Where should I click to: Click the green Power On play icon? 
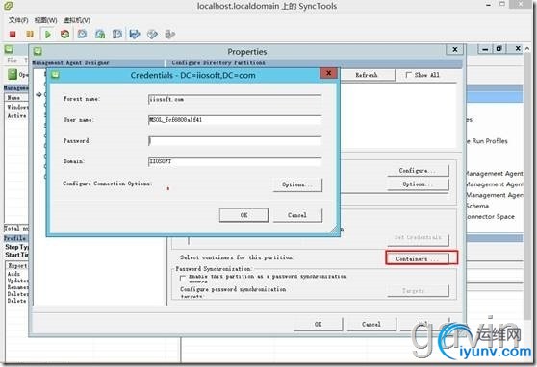(x=47, y=34)
